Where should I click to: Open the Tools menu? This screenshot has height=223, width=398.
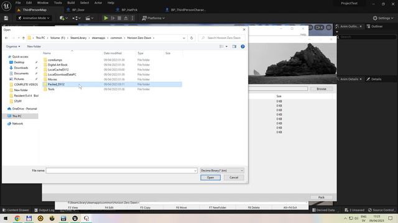coord(58,2)
